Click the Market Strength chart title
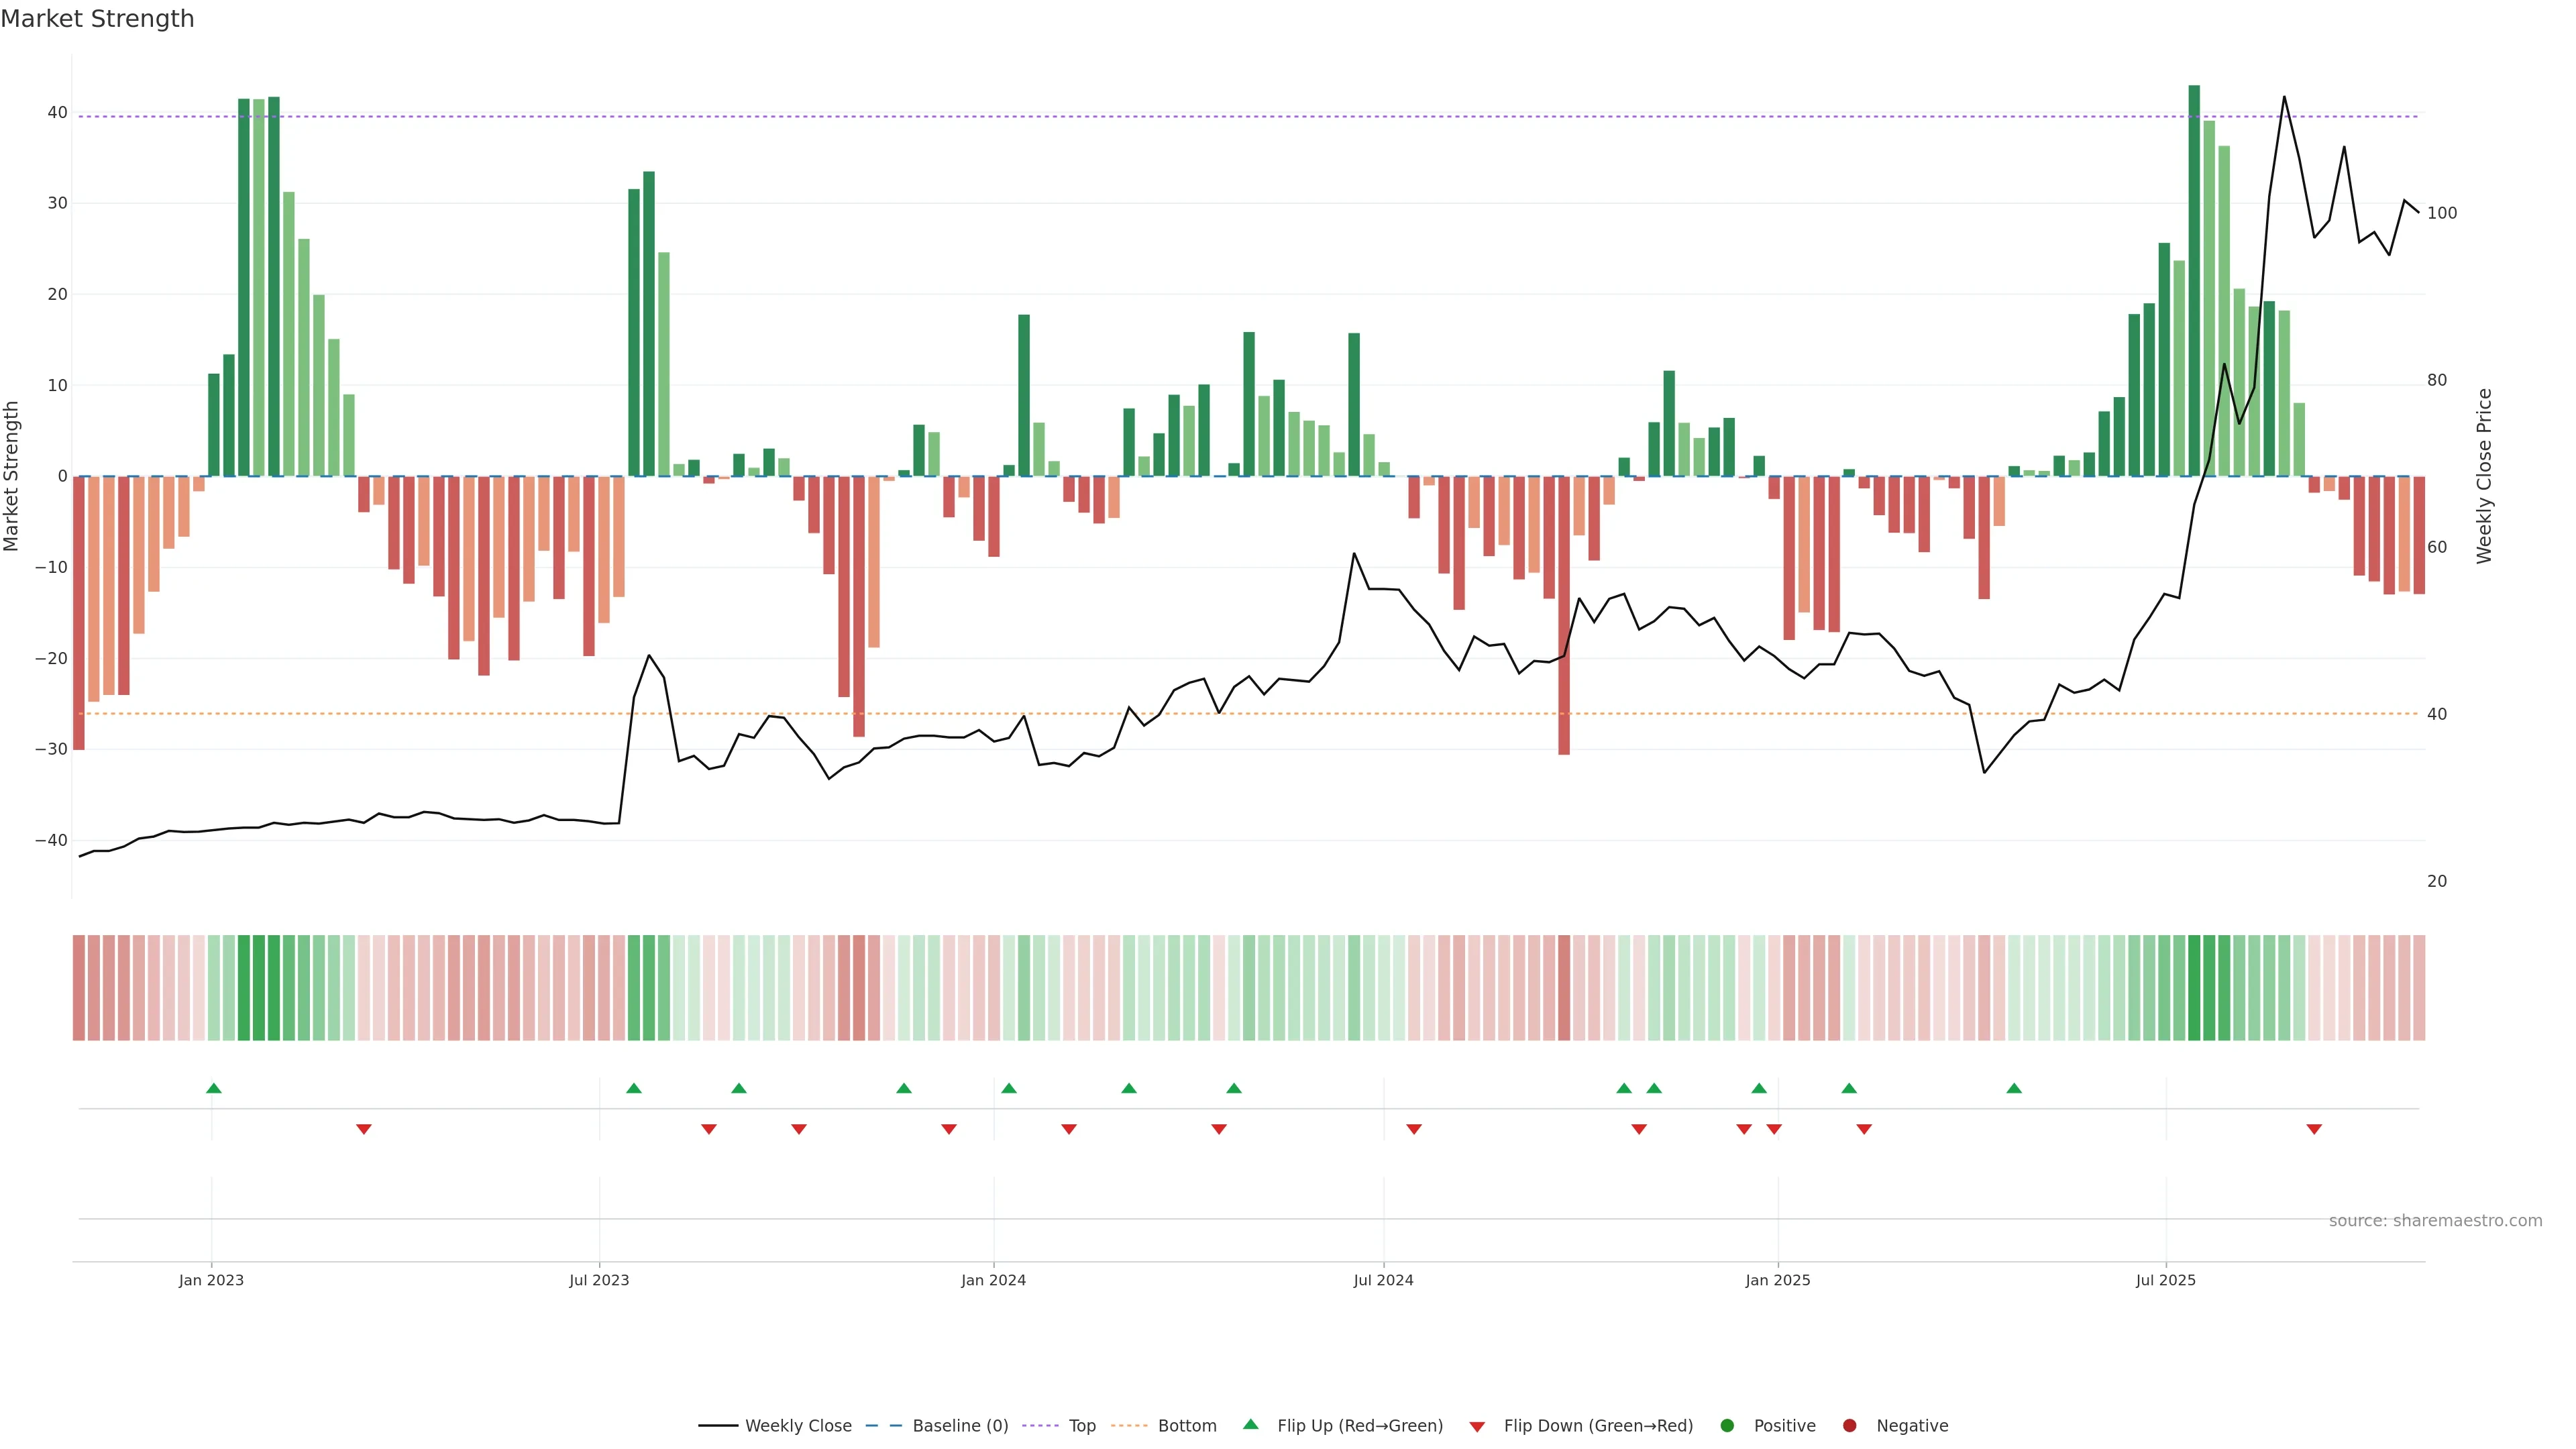Screen dimensions: 2576x1449 point(97,19)
